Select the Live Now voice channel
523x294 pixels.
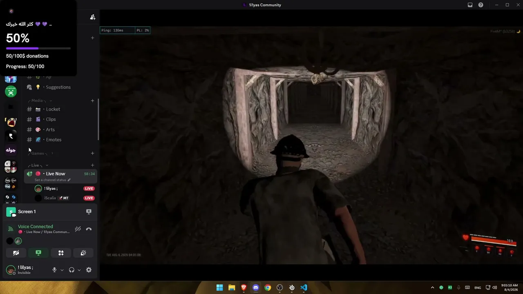[x=61, y=176]
